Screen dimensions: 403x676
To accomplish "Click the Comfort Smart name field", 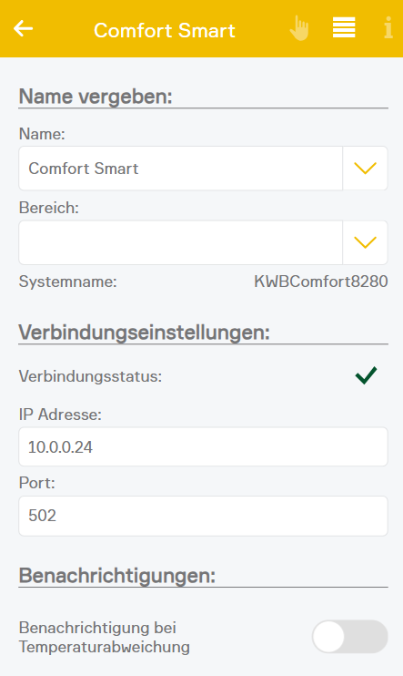I will [181, 169].
